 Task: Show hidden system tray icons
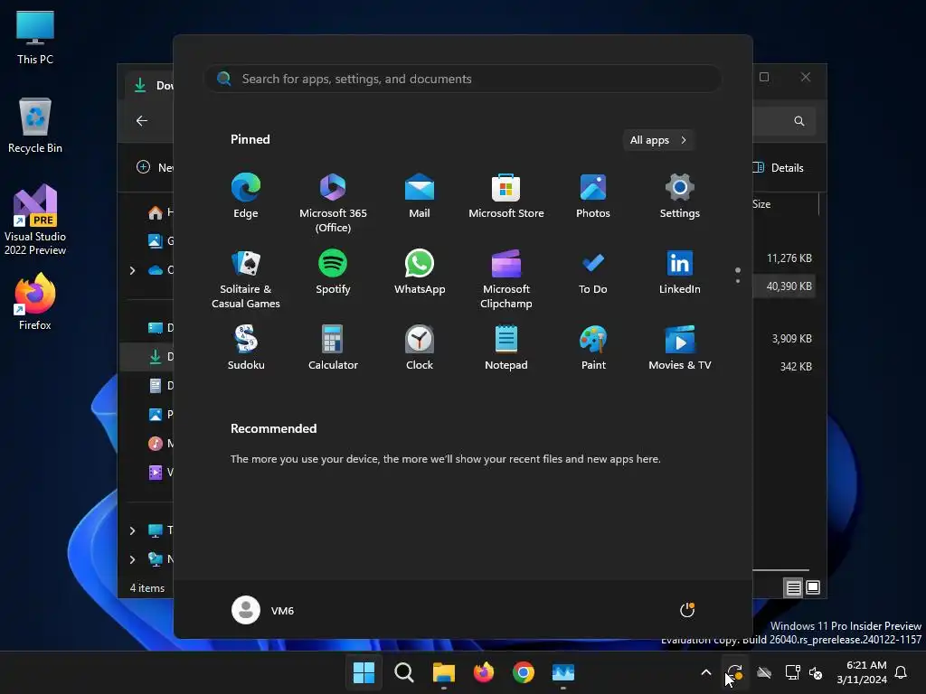[x=705, y=672]
